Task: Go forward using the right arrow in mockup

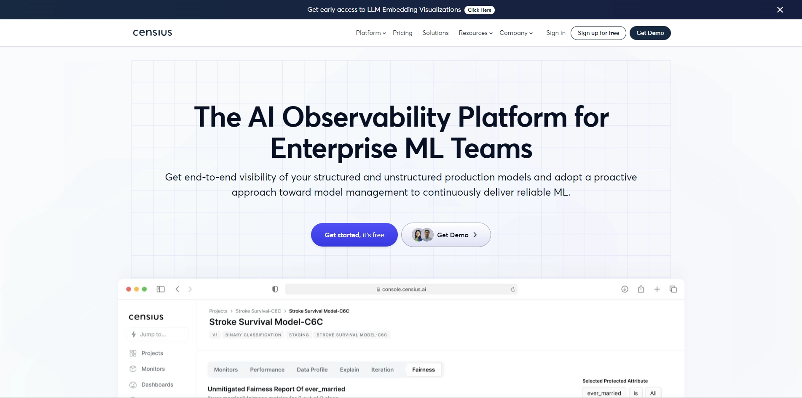Action: pos(190,289)
